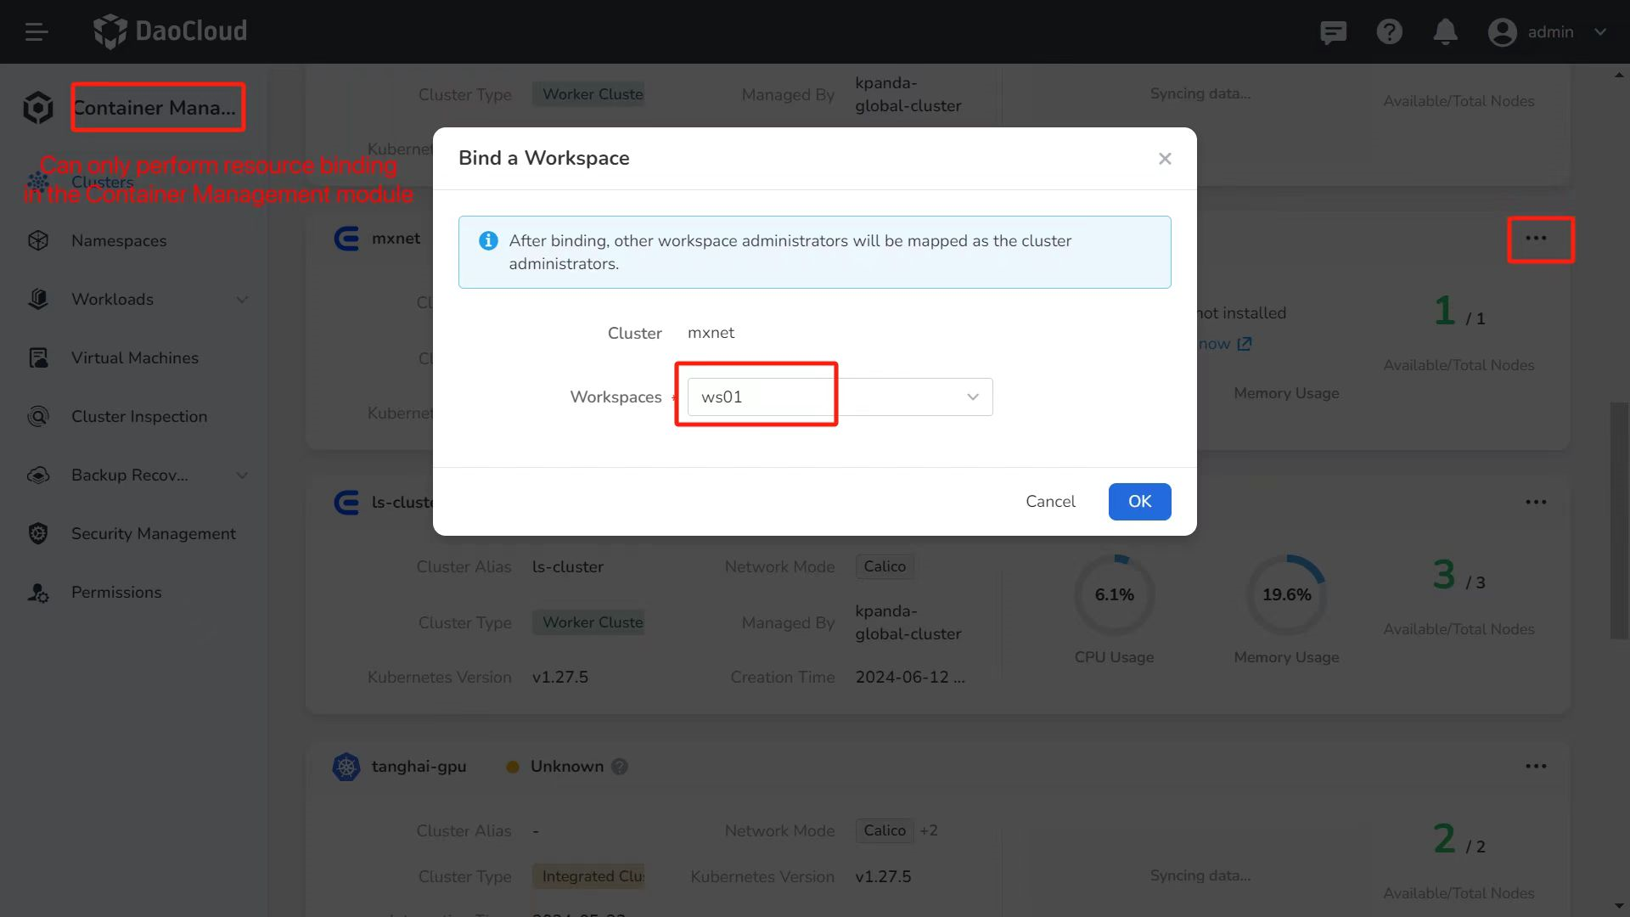Click the Container Management module icon
The width and height of the screenshot is (1630, 917).
(x=37, y=106)
